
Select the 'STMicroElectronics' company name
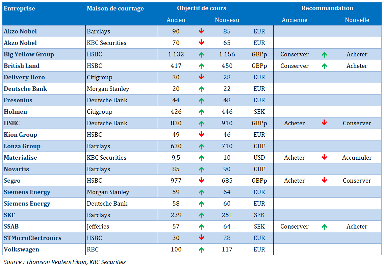click(x=32, y=238)
